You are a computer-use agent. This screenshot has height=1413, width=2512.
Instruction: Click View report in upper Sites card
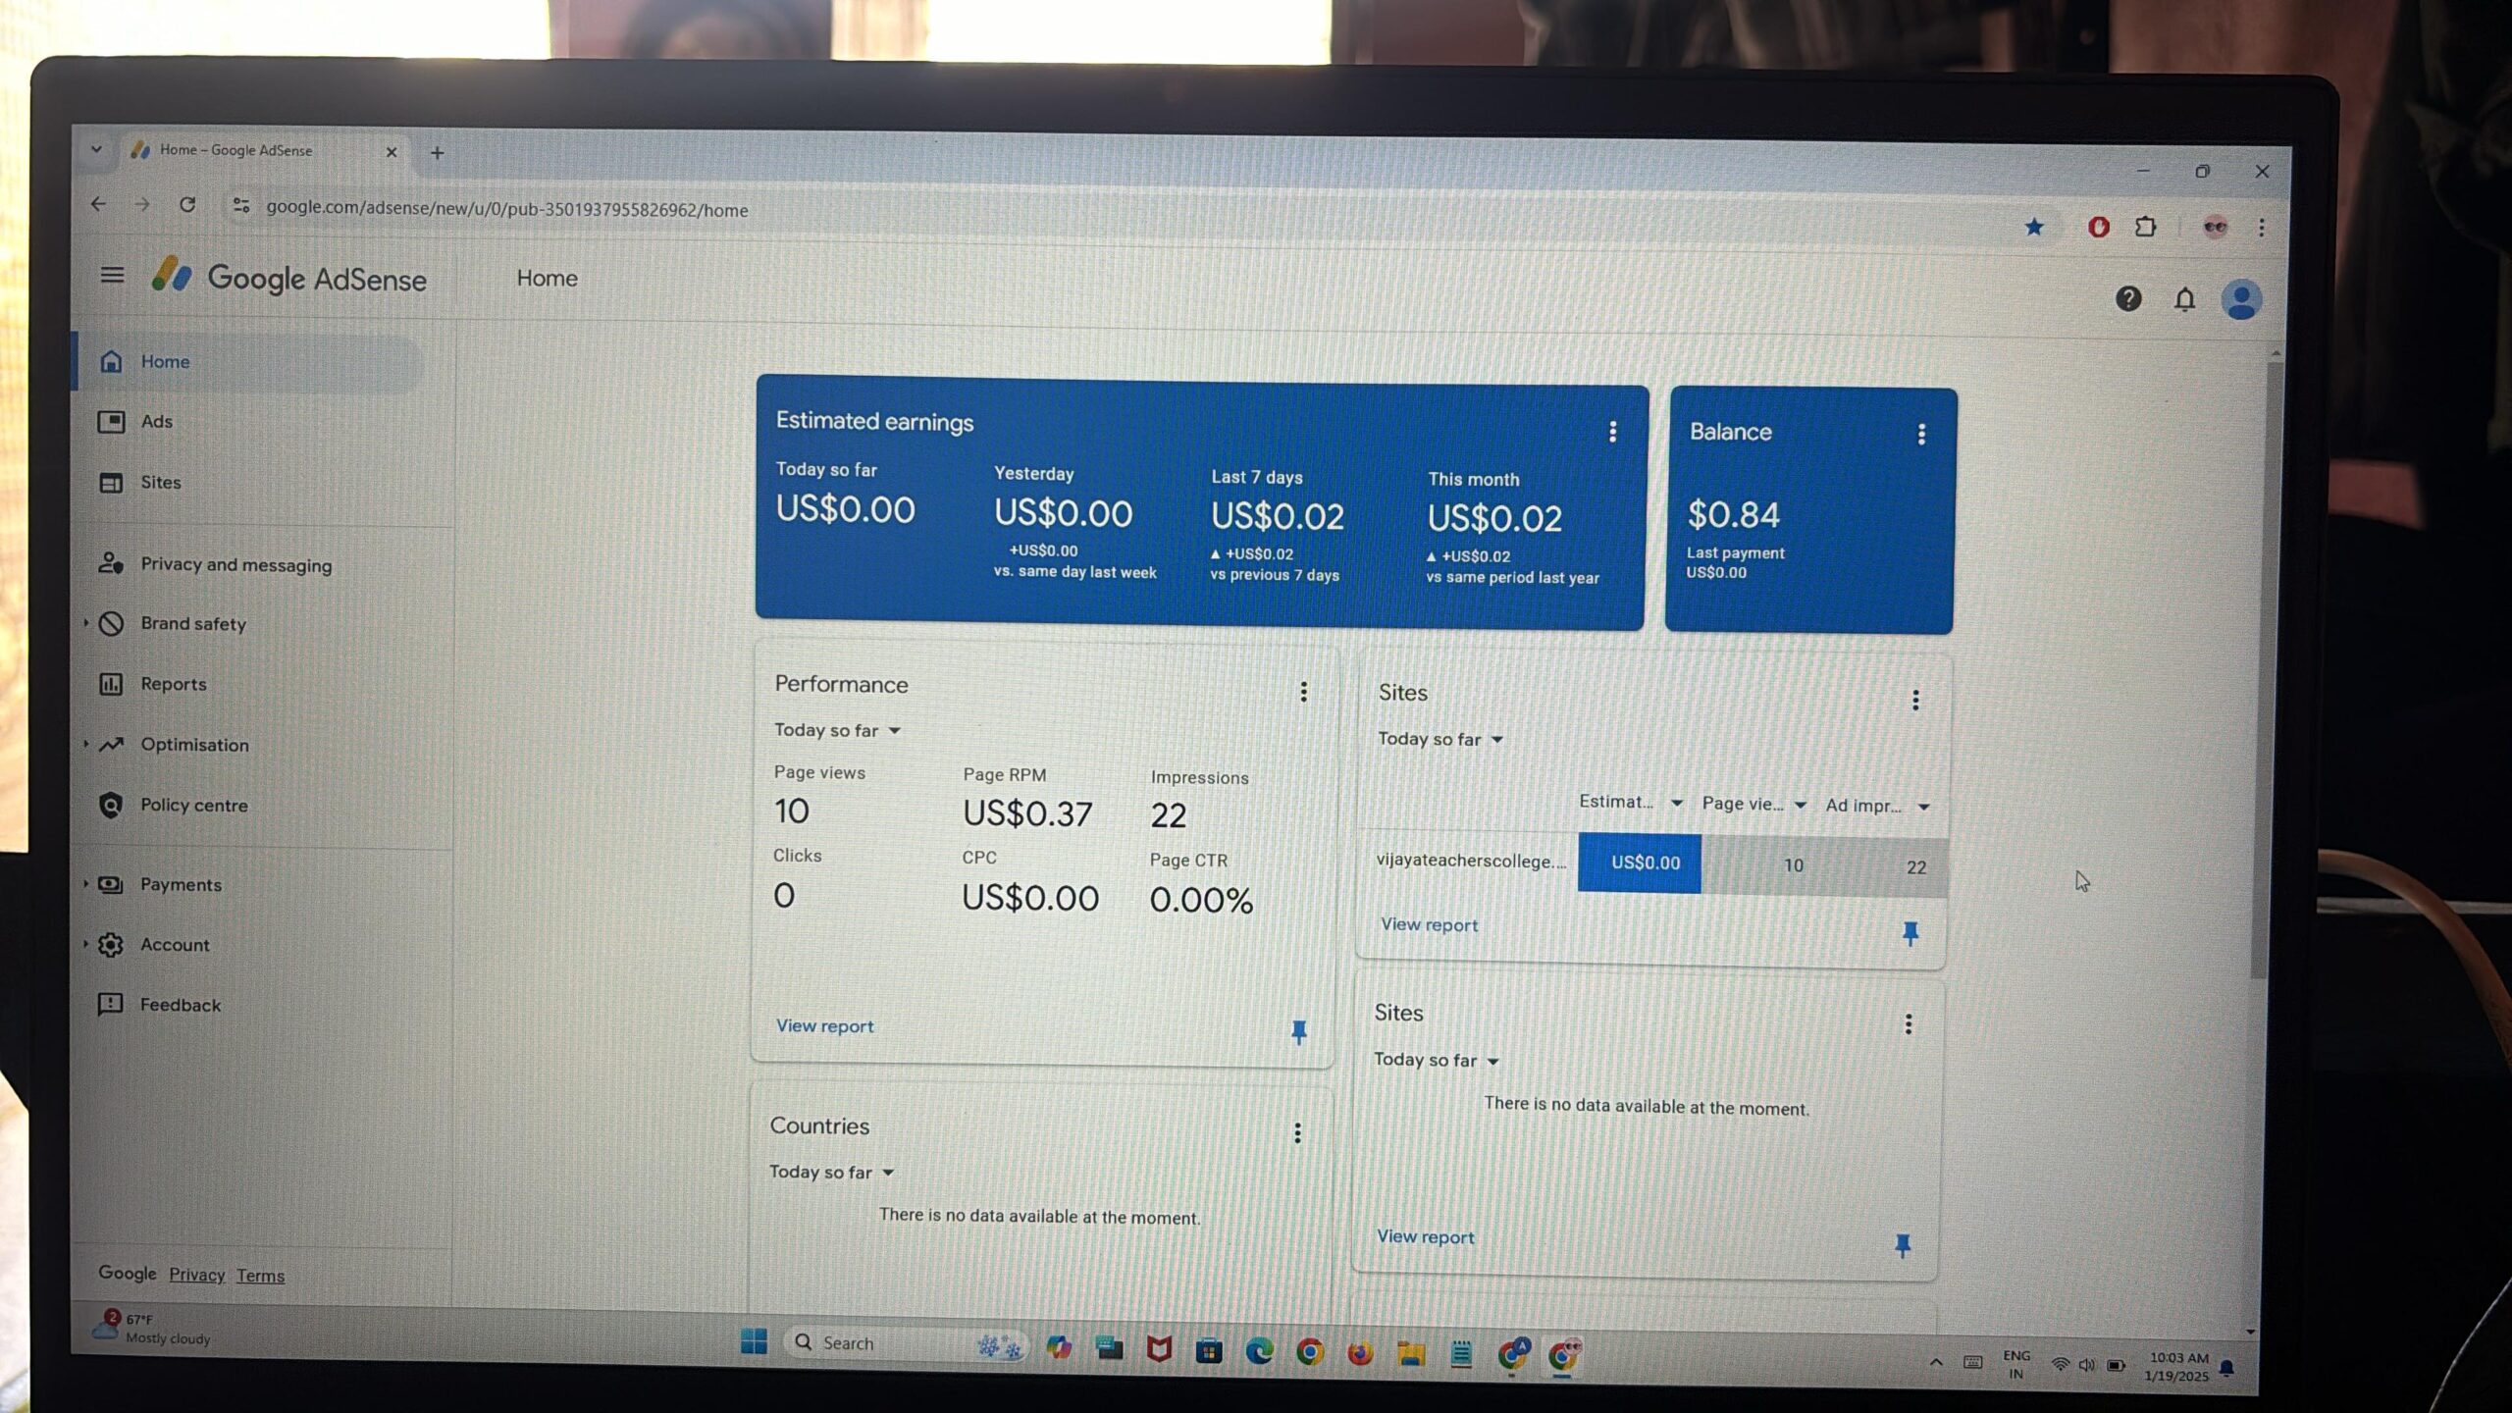coord(1429,924)
